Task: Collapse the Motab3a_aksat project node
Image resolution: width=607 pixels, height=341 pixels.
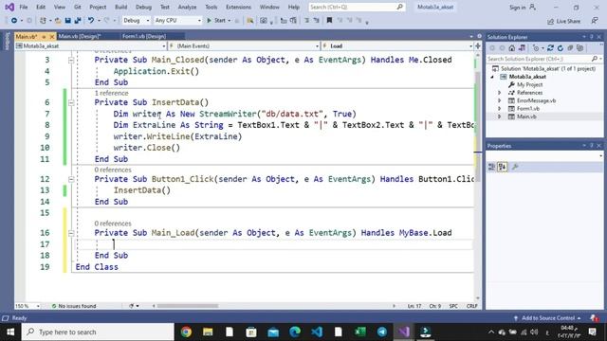Action: 492,77
